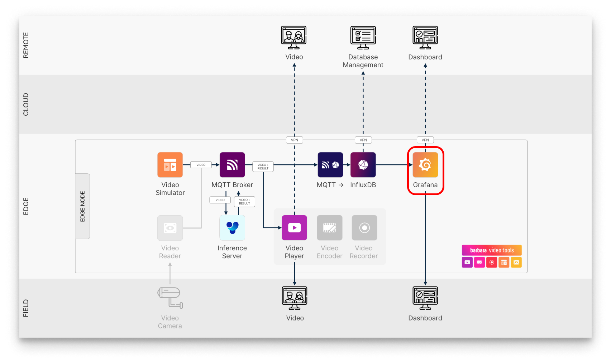The image size is (611, 361).
Task: Open the VIDEO + RESULT label
Action: pyautogui.click(x=263, y=166)
